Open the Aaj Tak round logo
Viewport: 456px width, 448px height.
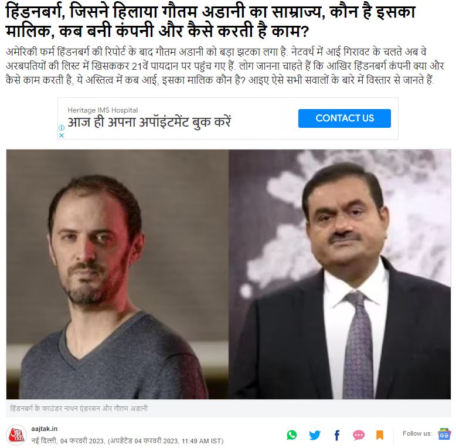point(16,435)
